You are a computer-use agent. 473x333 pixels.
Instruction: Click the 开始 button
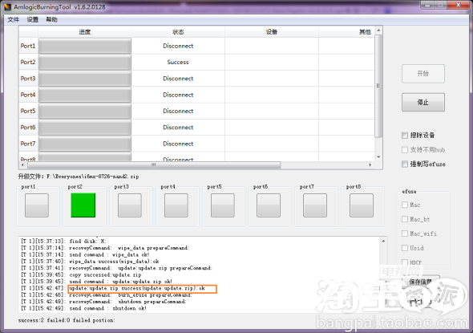pyautogui.click(x=423, y=73)
